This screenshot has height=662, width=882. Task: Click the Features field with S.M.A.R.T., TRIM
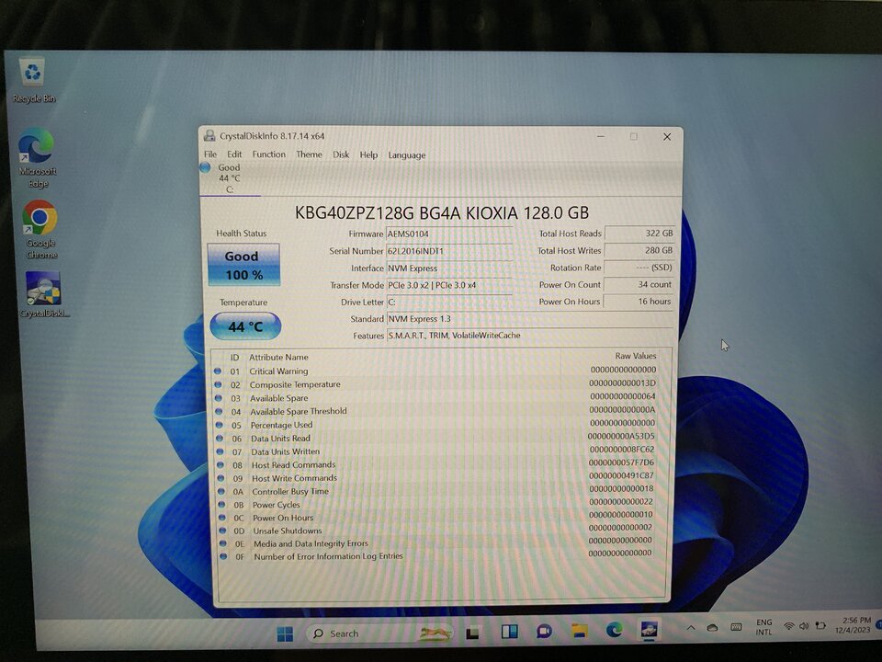(x=530, y=336)
